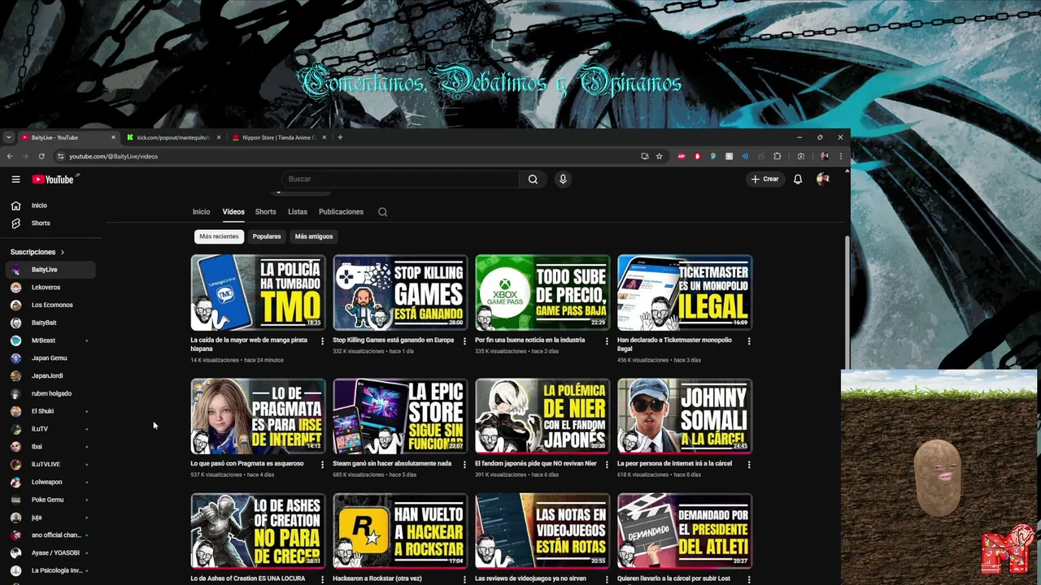
Task: Click title 'Lo que pasó con Pragmata es asqueroso'
Action: [247, 464]
